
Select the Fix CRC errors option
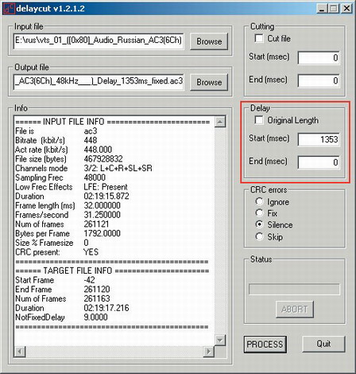point(260,213)
